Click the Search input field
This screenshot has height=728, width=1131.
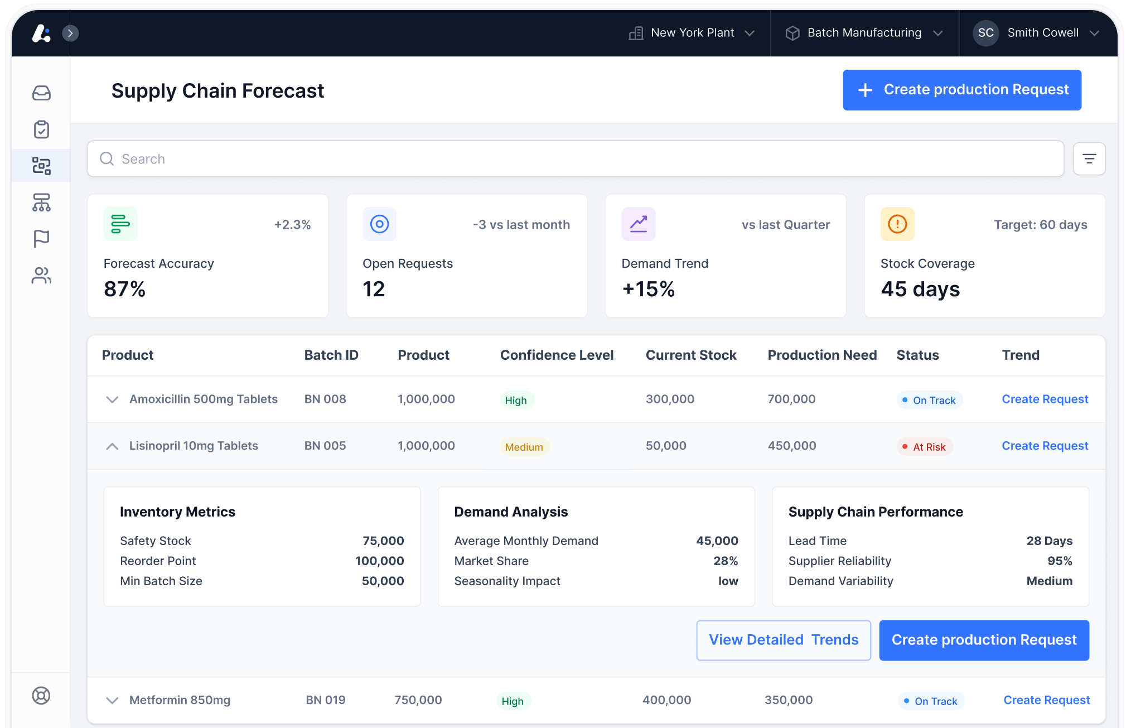574,159
